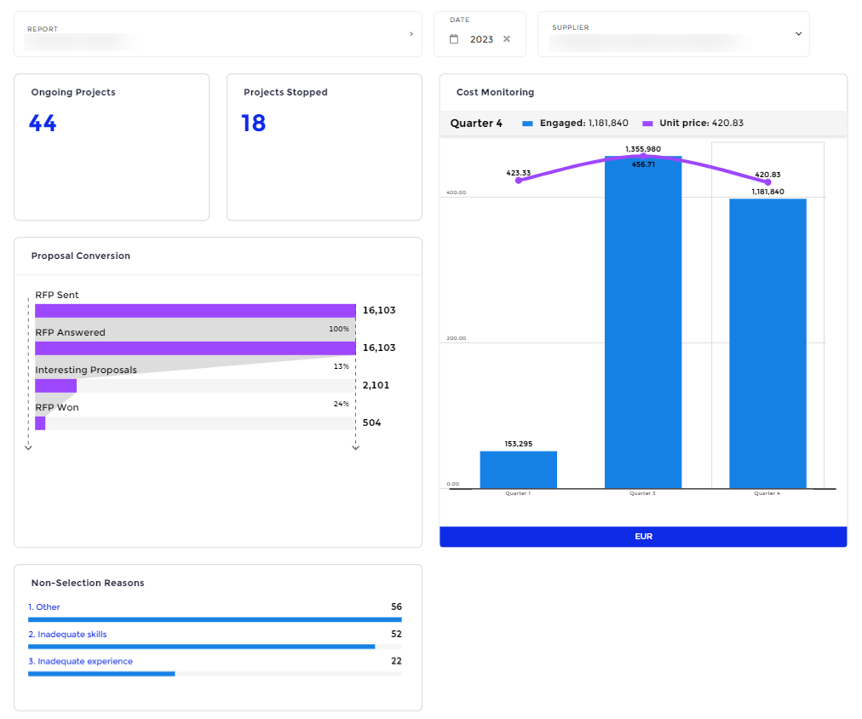The height and width of the screenshot is (719, 862).
Task: Click the calendar icon in Date field
Action: [x=454, y=39]
